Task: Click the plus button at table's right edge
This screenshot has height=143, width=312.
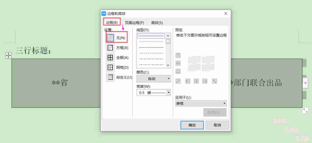Action: pyautogui.click(x=305, y=83)
